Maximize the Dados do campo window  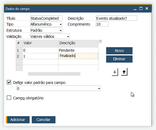[141, 9]
